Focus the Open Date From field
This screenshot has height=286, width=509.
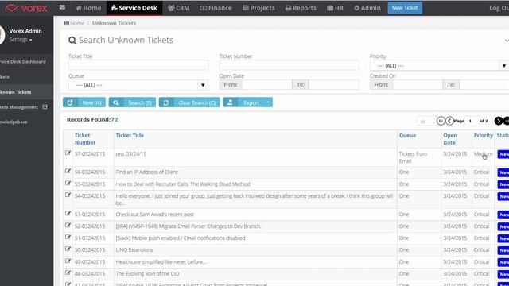point(267,85)
